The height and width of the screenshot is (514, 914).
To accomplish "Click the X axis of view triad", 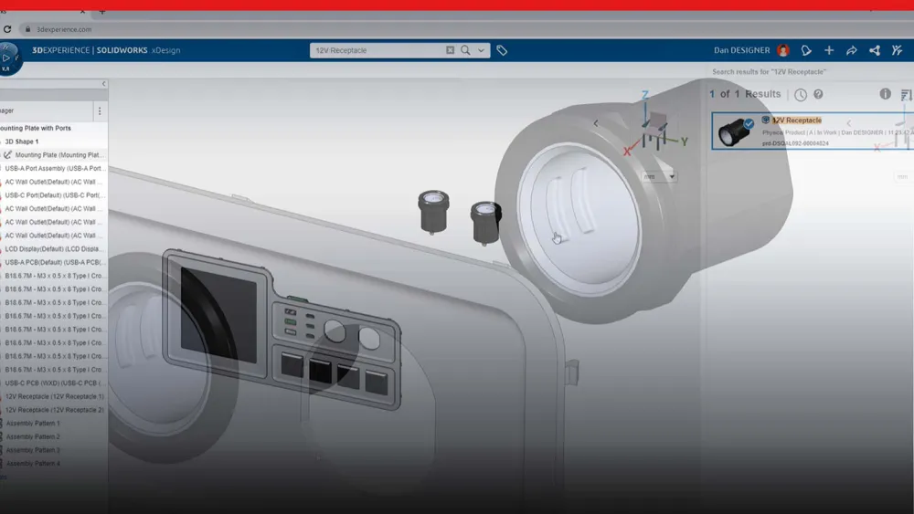I will click(x=627, y=152).
